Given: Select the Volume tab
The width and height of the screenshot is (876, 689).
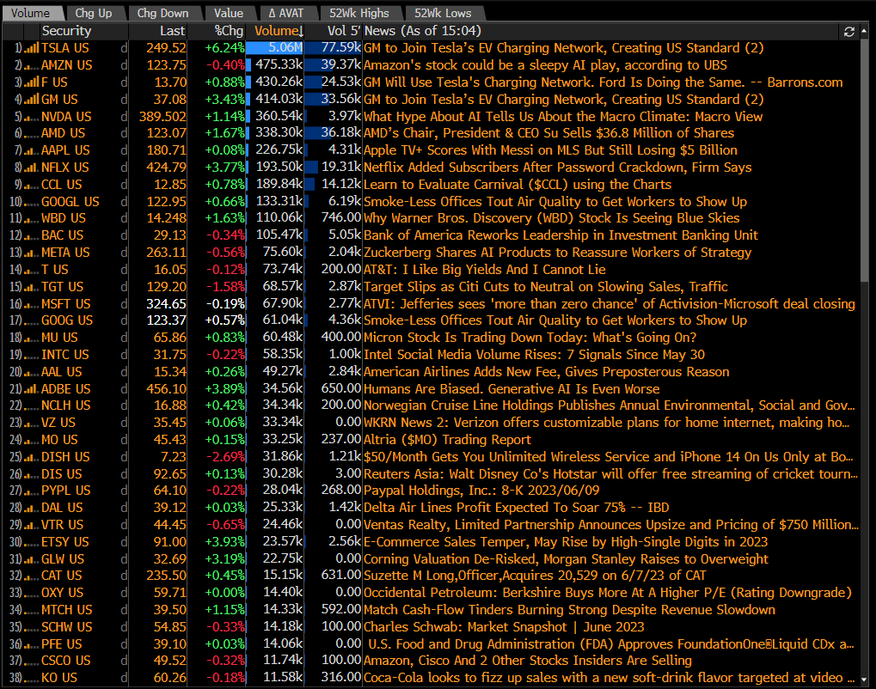Looking at the screenshot, I should [30, 13].
